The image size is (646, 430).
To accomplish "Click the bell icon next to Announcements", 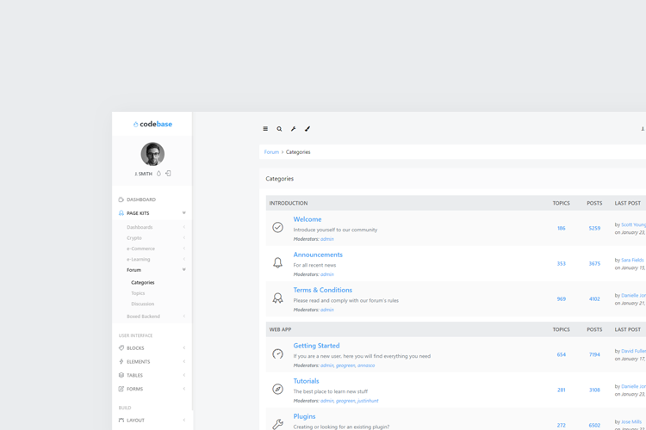I will (277, 263).
